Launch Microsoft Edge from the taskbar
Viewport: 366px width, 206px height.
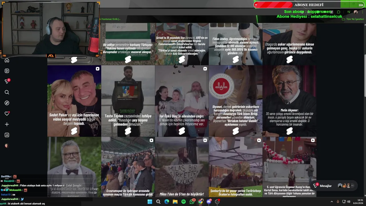[167, 202]
